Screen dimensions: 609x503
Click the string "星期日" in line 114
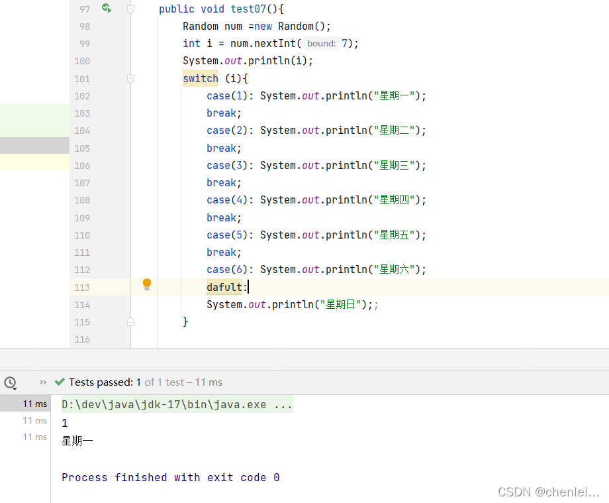click(x=341, y=304)
